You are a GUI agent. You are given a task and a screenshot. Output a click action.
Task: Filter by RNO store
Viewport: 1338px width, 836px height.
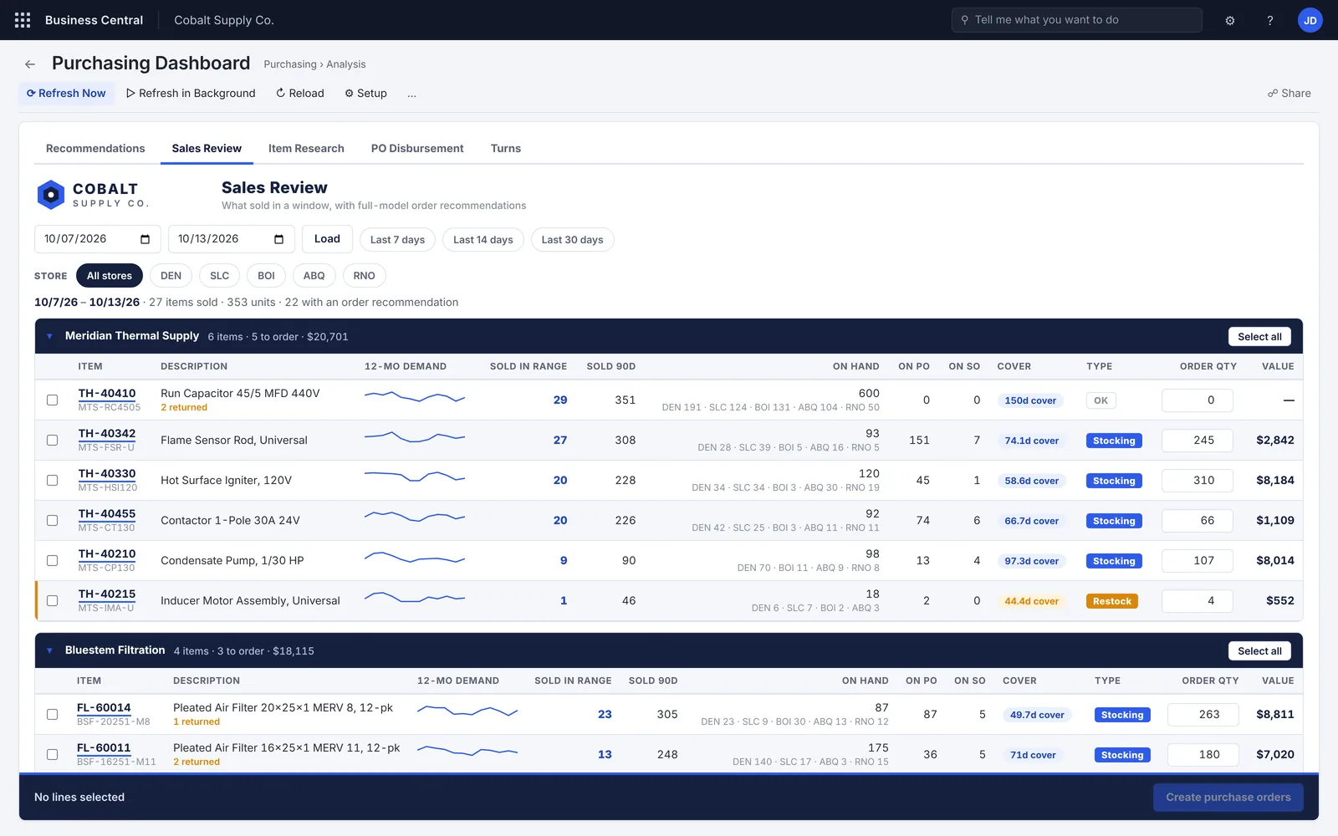click(x=364, y=276)
